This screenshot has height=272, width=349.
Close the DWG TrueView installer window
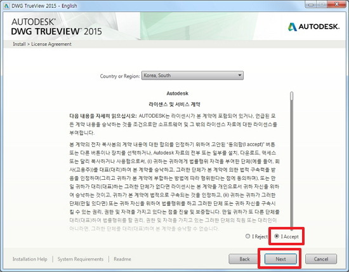coord(336,4)
